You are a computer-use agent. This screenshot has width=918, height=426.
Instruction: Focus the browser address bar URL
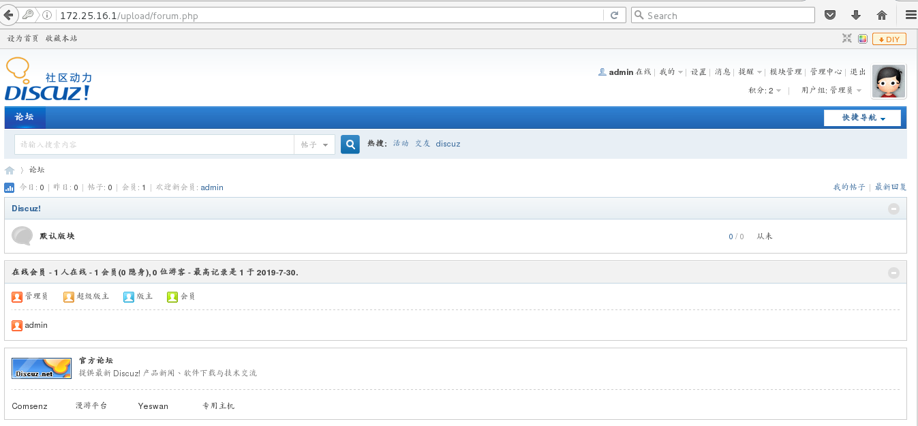point(331,15)
